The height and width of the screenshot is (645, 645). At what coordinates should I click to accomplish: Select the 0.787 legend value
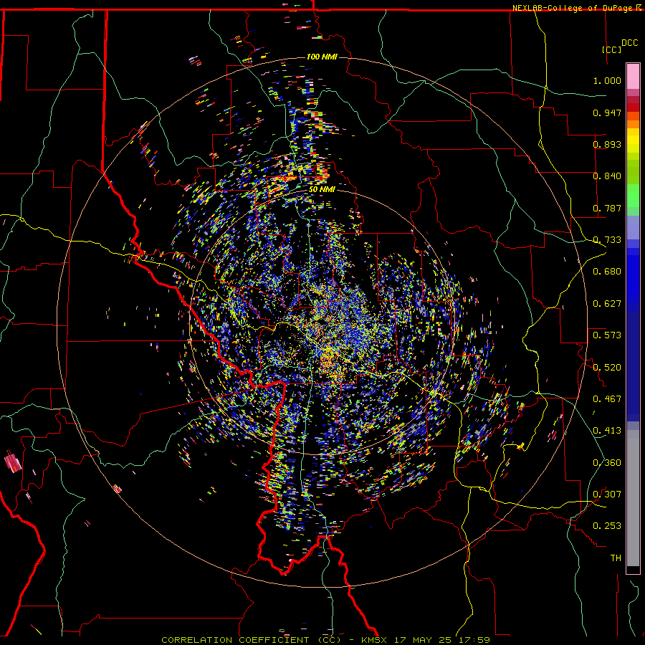(x=607, y=208)
